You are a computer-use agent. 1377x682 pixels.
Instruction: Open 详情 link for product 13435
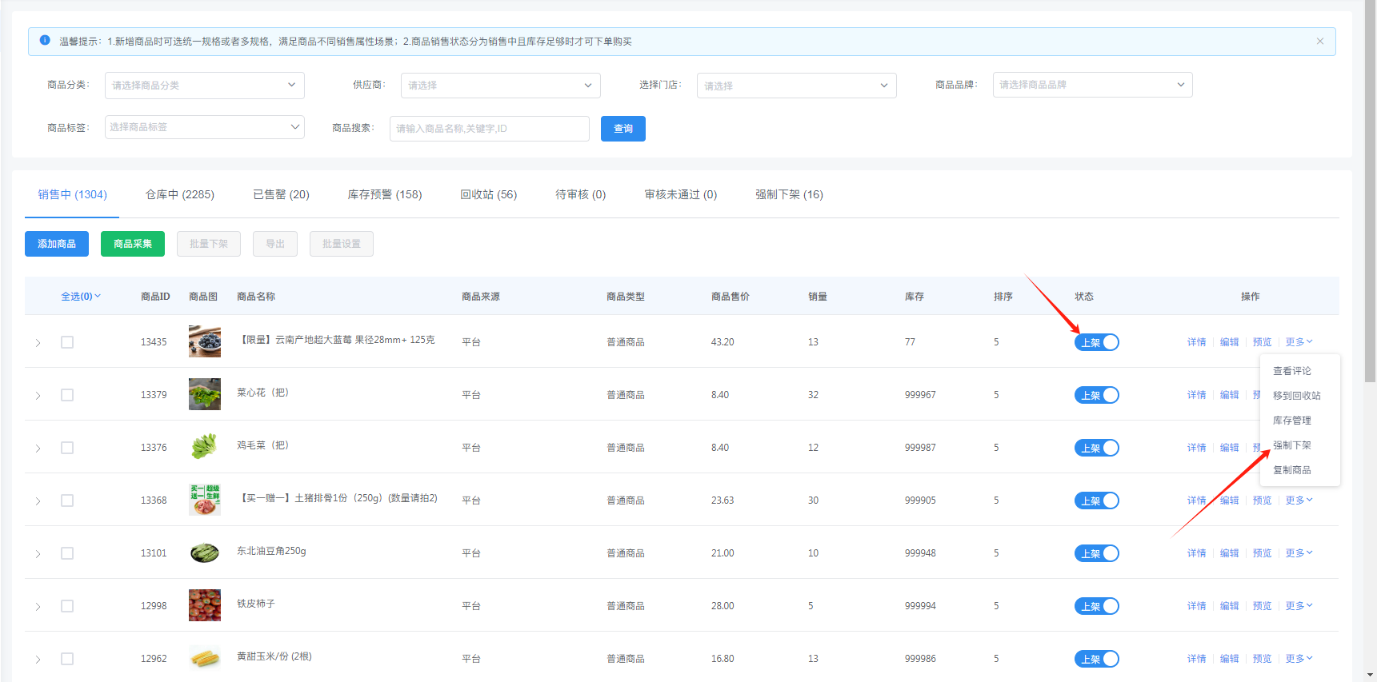[1197, 342]
